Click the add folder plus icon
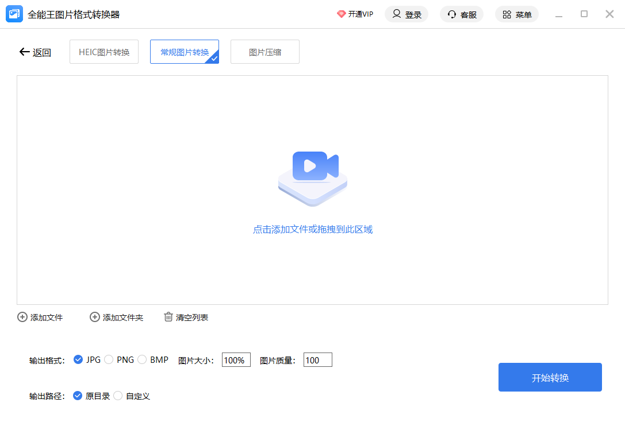The width and height of the screenshot is (625, 426). click(95, 317)
